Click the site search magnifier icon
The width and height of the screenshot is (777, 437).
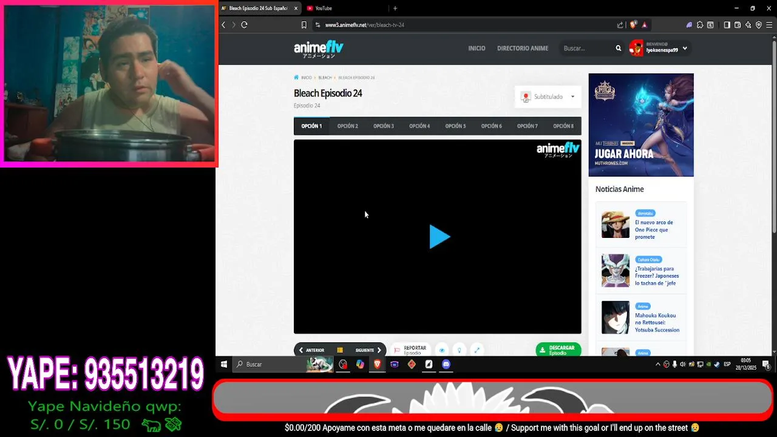[x=619, y=48]
